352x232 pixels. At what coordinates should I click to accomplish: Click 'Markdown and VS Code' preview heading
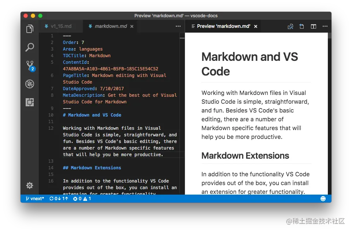pos(250,64)
